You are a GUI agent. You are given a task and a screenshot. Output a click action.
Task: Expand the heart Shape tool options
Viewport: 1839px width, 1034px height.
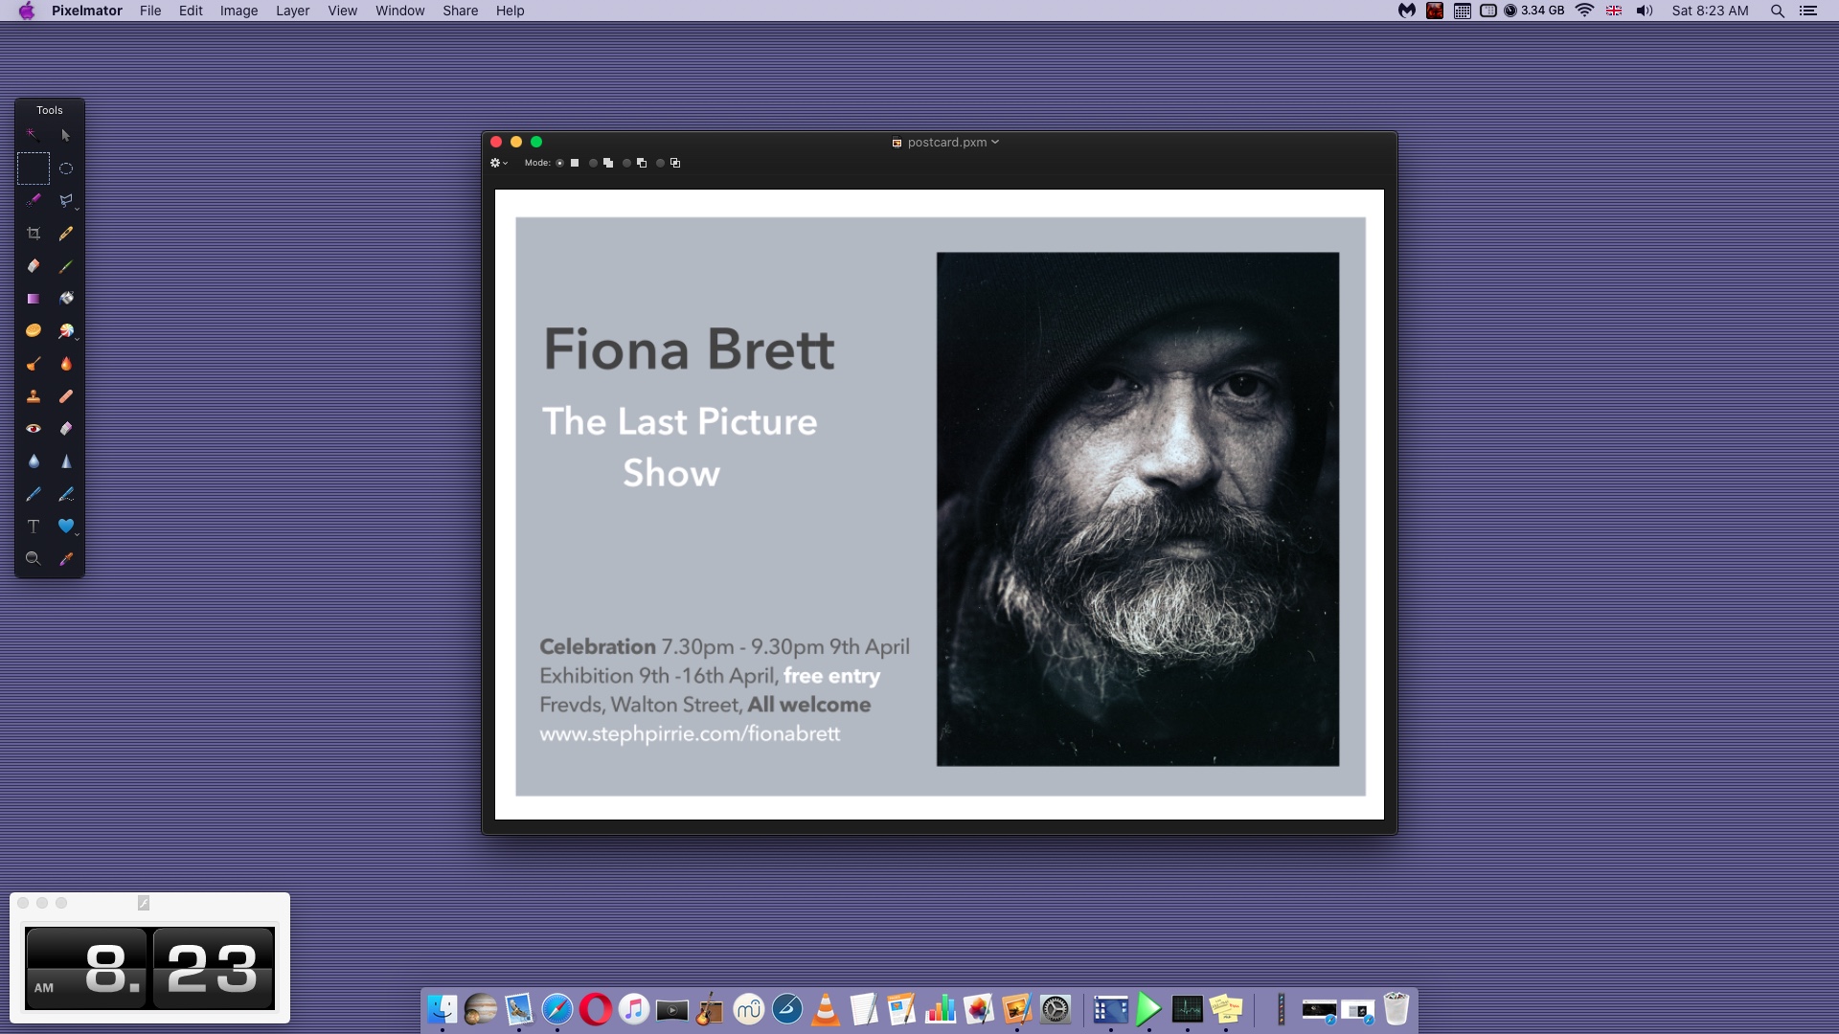77,533
